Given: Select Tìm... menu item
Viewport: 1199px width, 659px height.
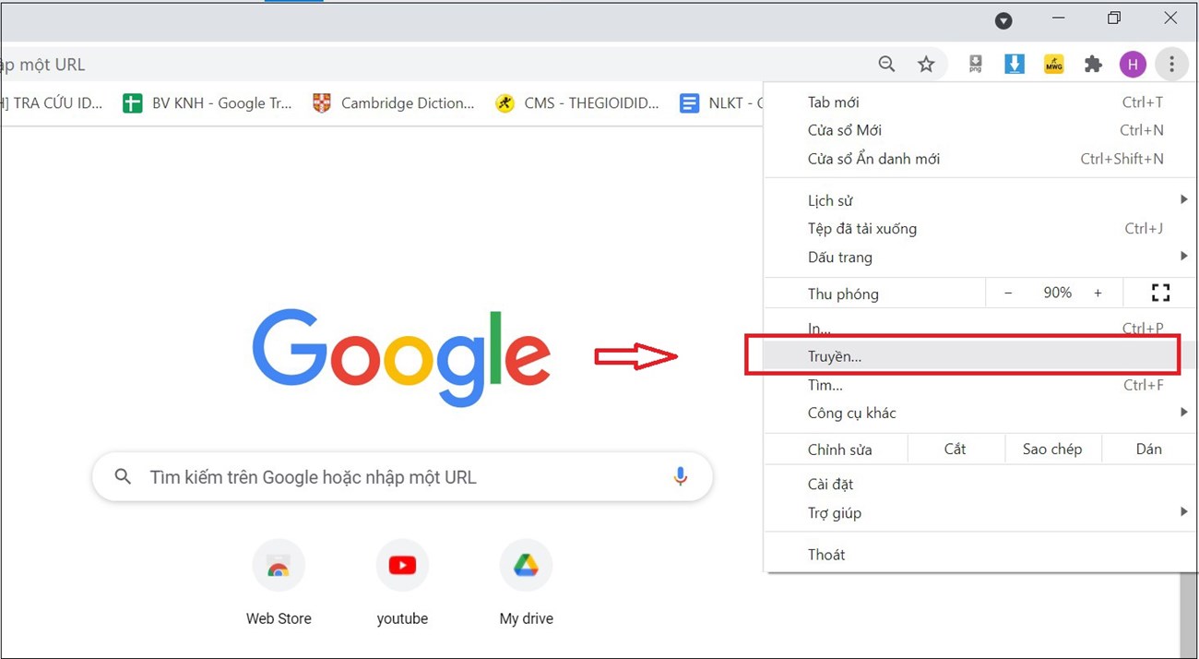Looking at the screenshot, I should pyautogui.click(x=980, y=385).
